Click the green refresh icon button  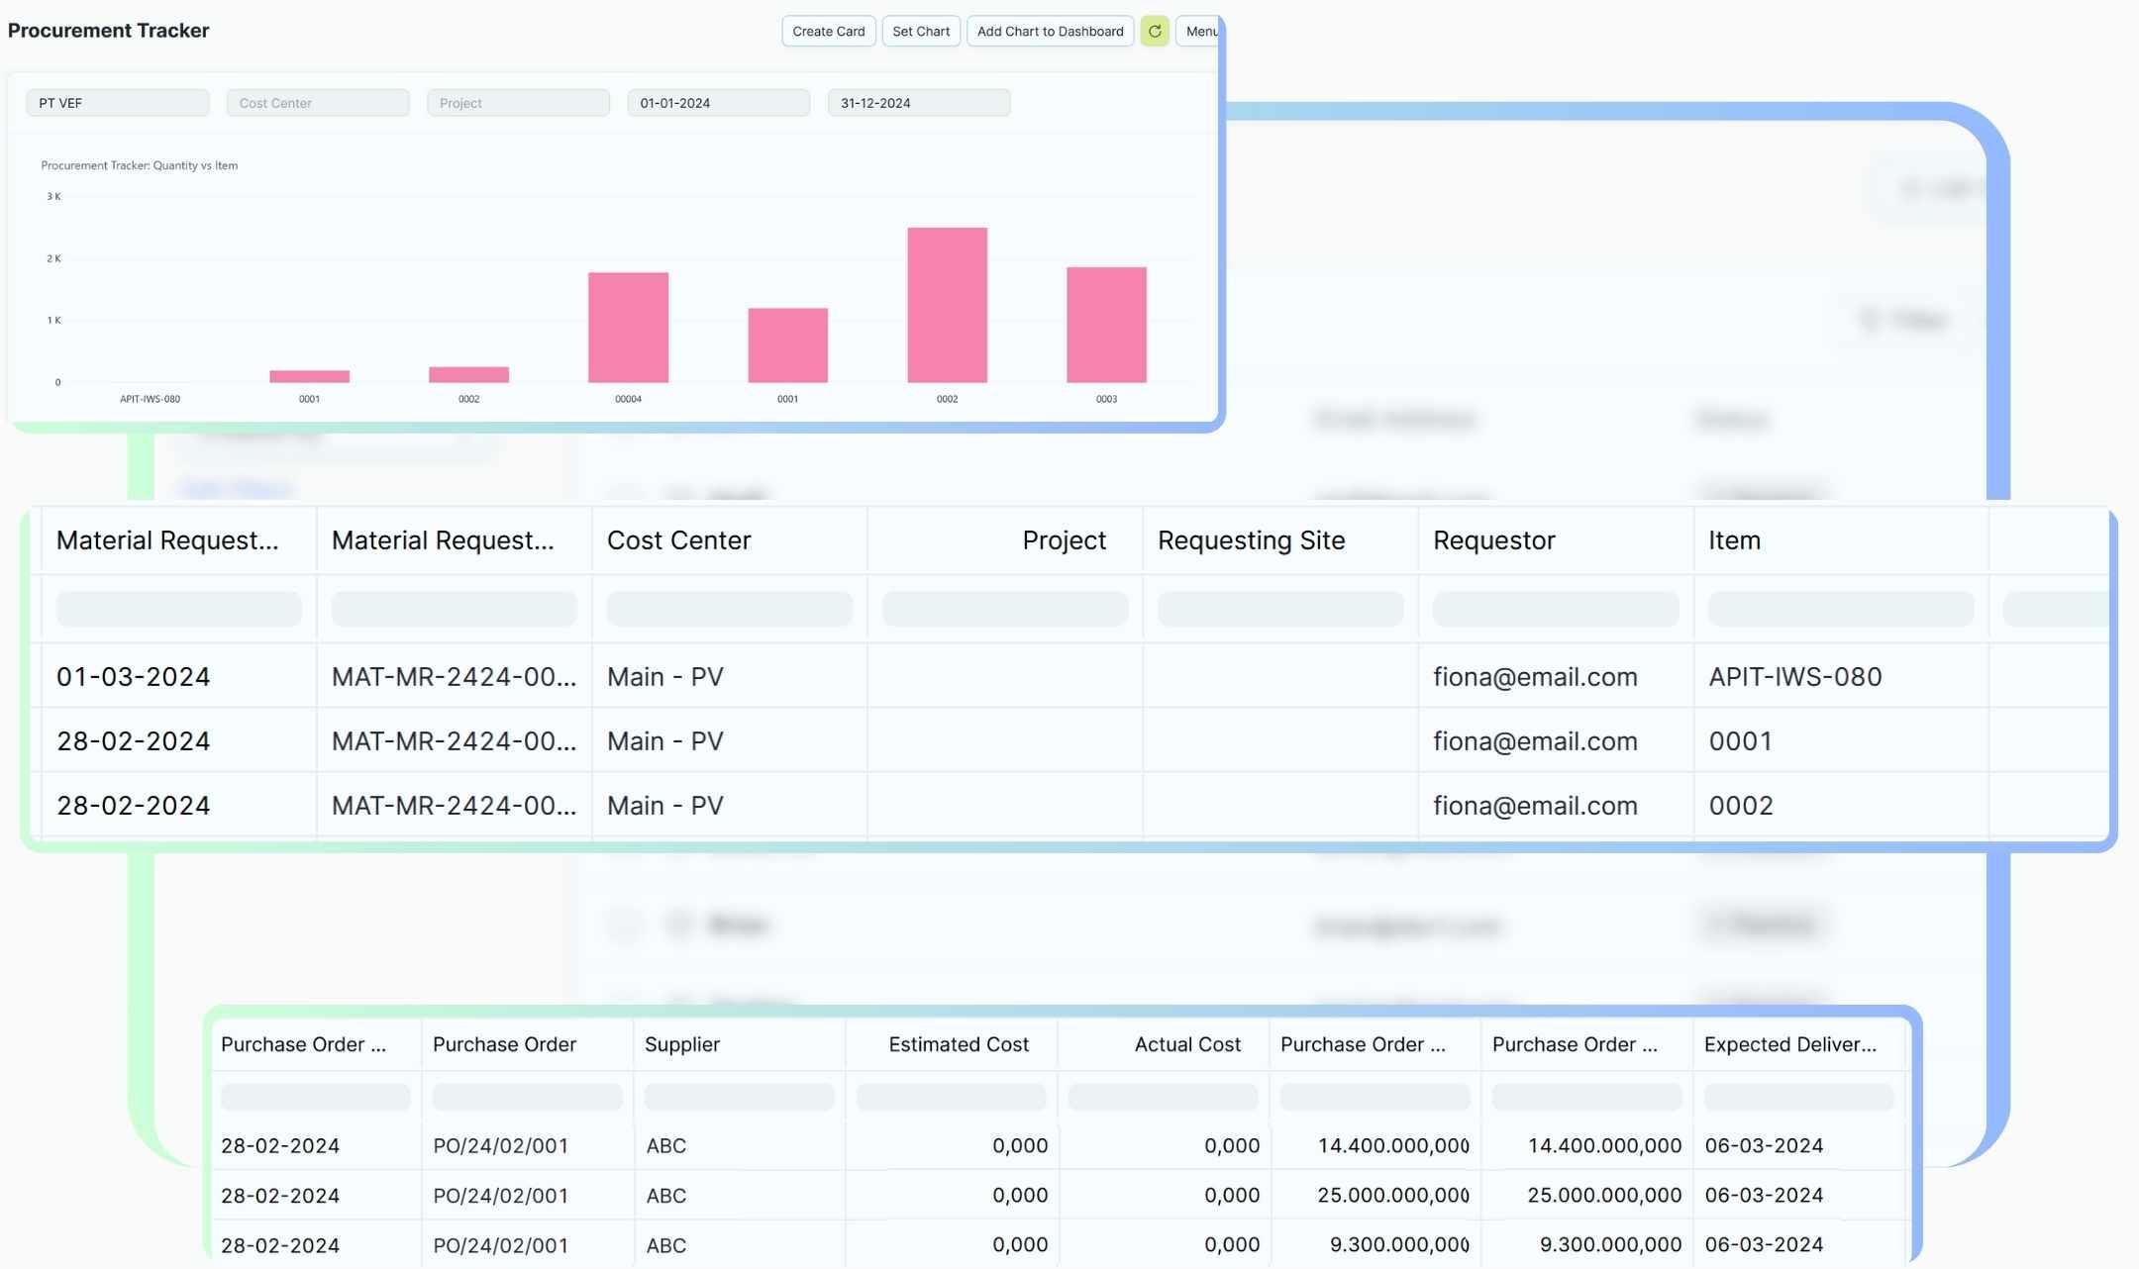tap(1155, 32)
